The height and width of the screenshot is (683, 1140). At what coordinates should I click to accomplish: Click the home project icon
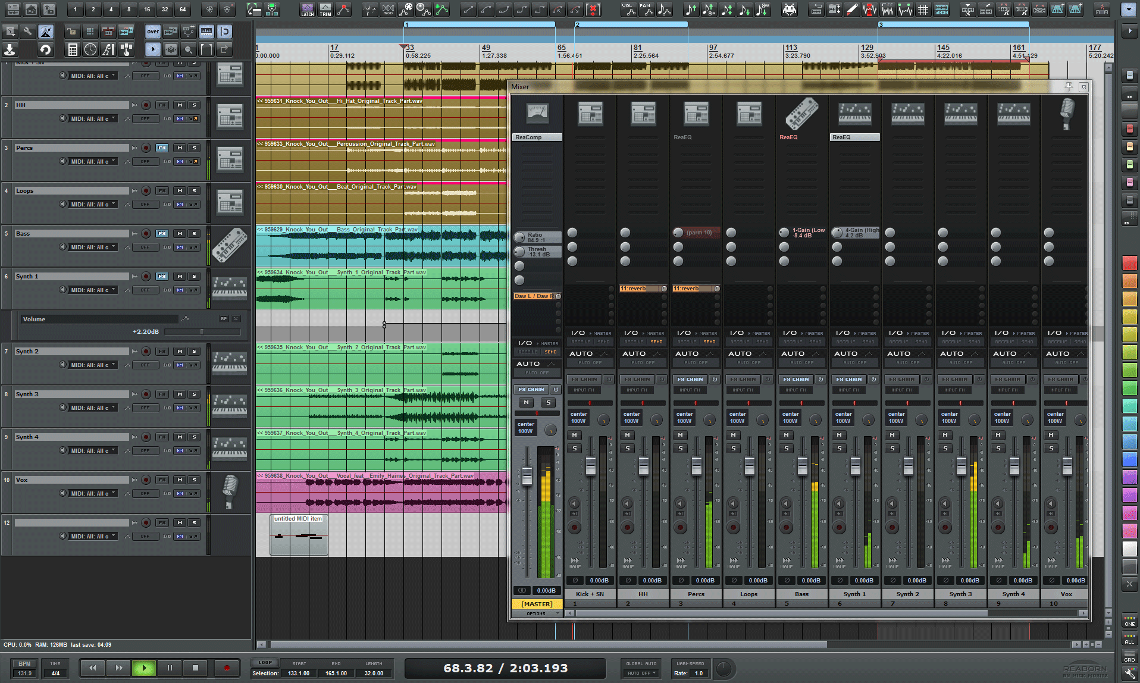tap(31, 9)
